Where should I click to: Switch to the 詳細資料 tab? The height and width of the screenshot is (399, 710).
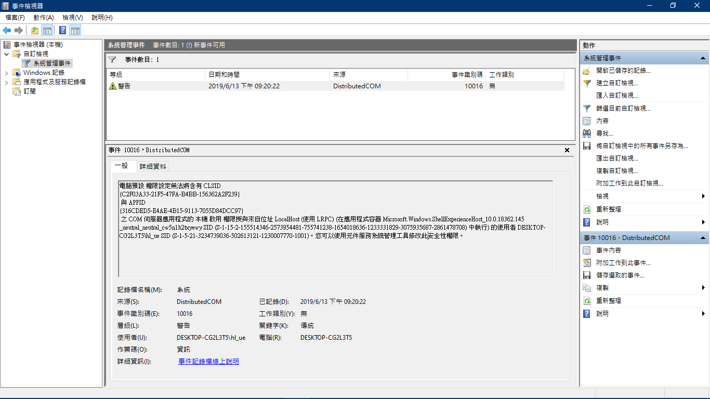[x=153, y=166]
